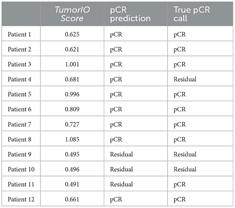
Task: Click the score value 0.727
Action: 72,124
